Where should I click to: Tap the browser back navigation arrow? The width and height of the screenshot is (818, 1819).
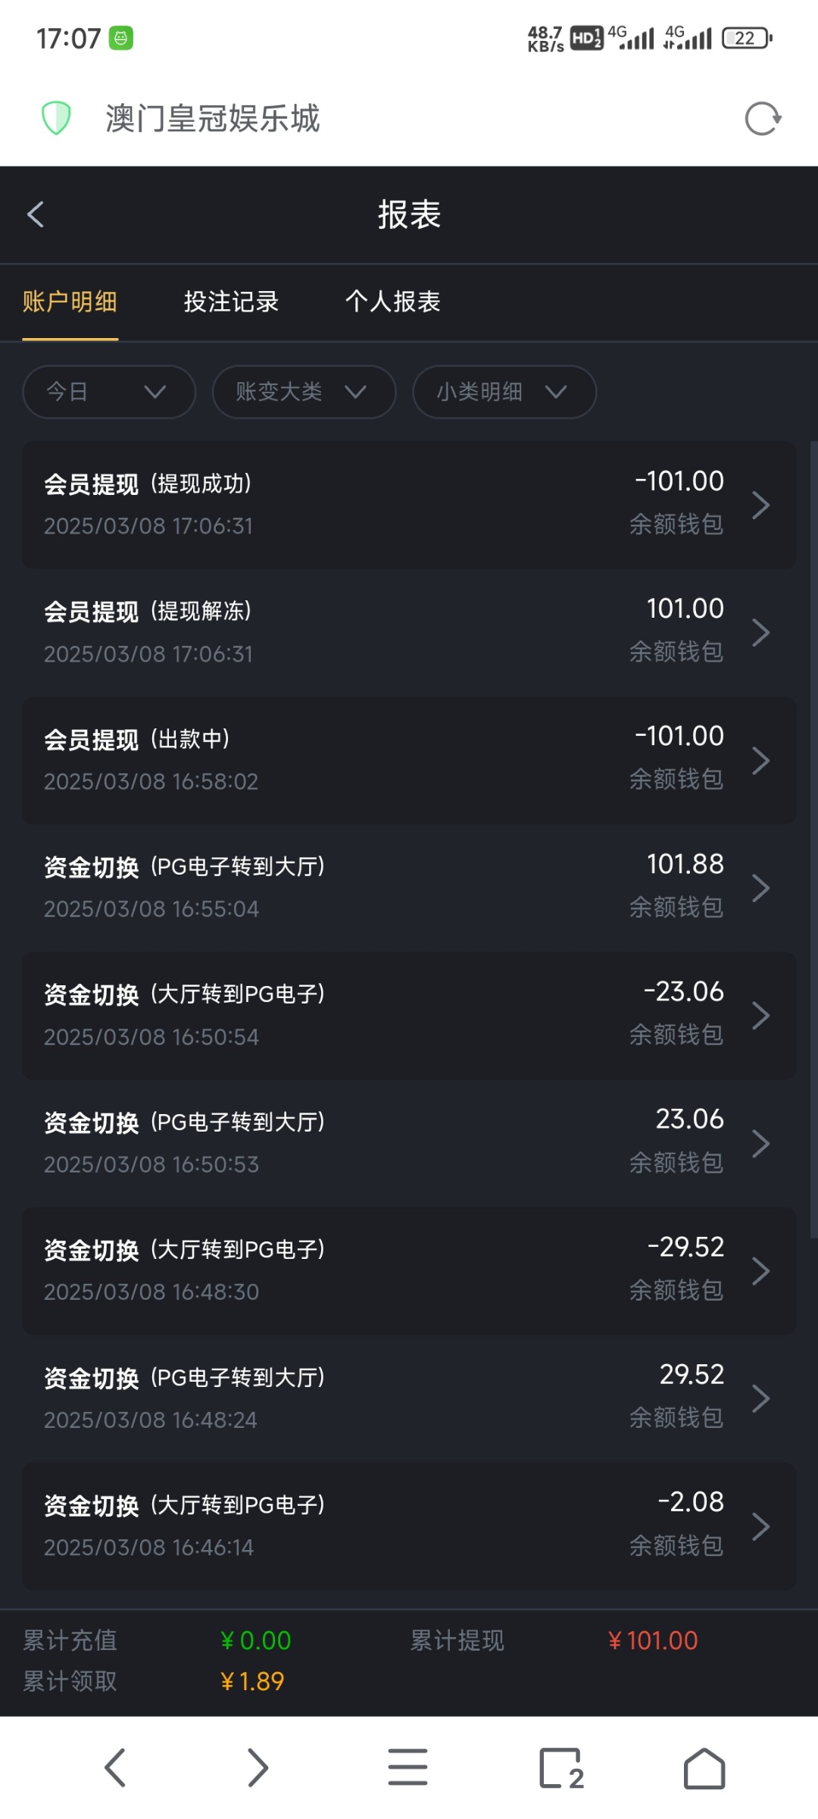click(115, 1767)
